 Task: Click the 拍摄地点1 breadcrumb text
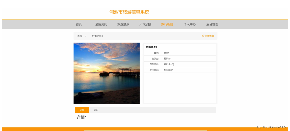tap(97, 36)
